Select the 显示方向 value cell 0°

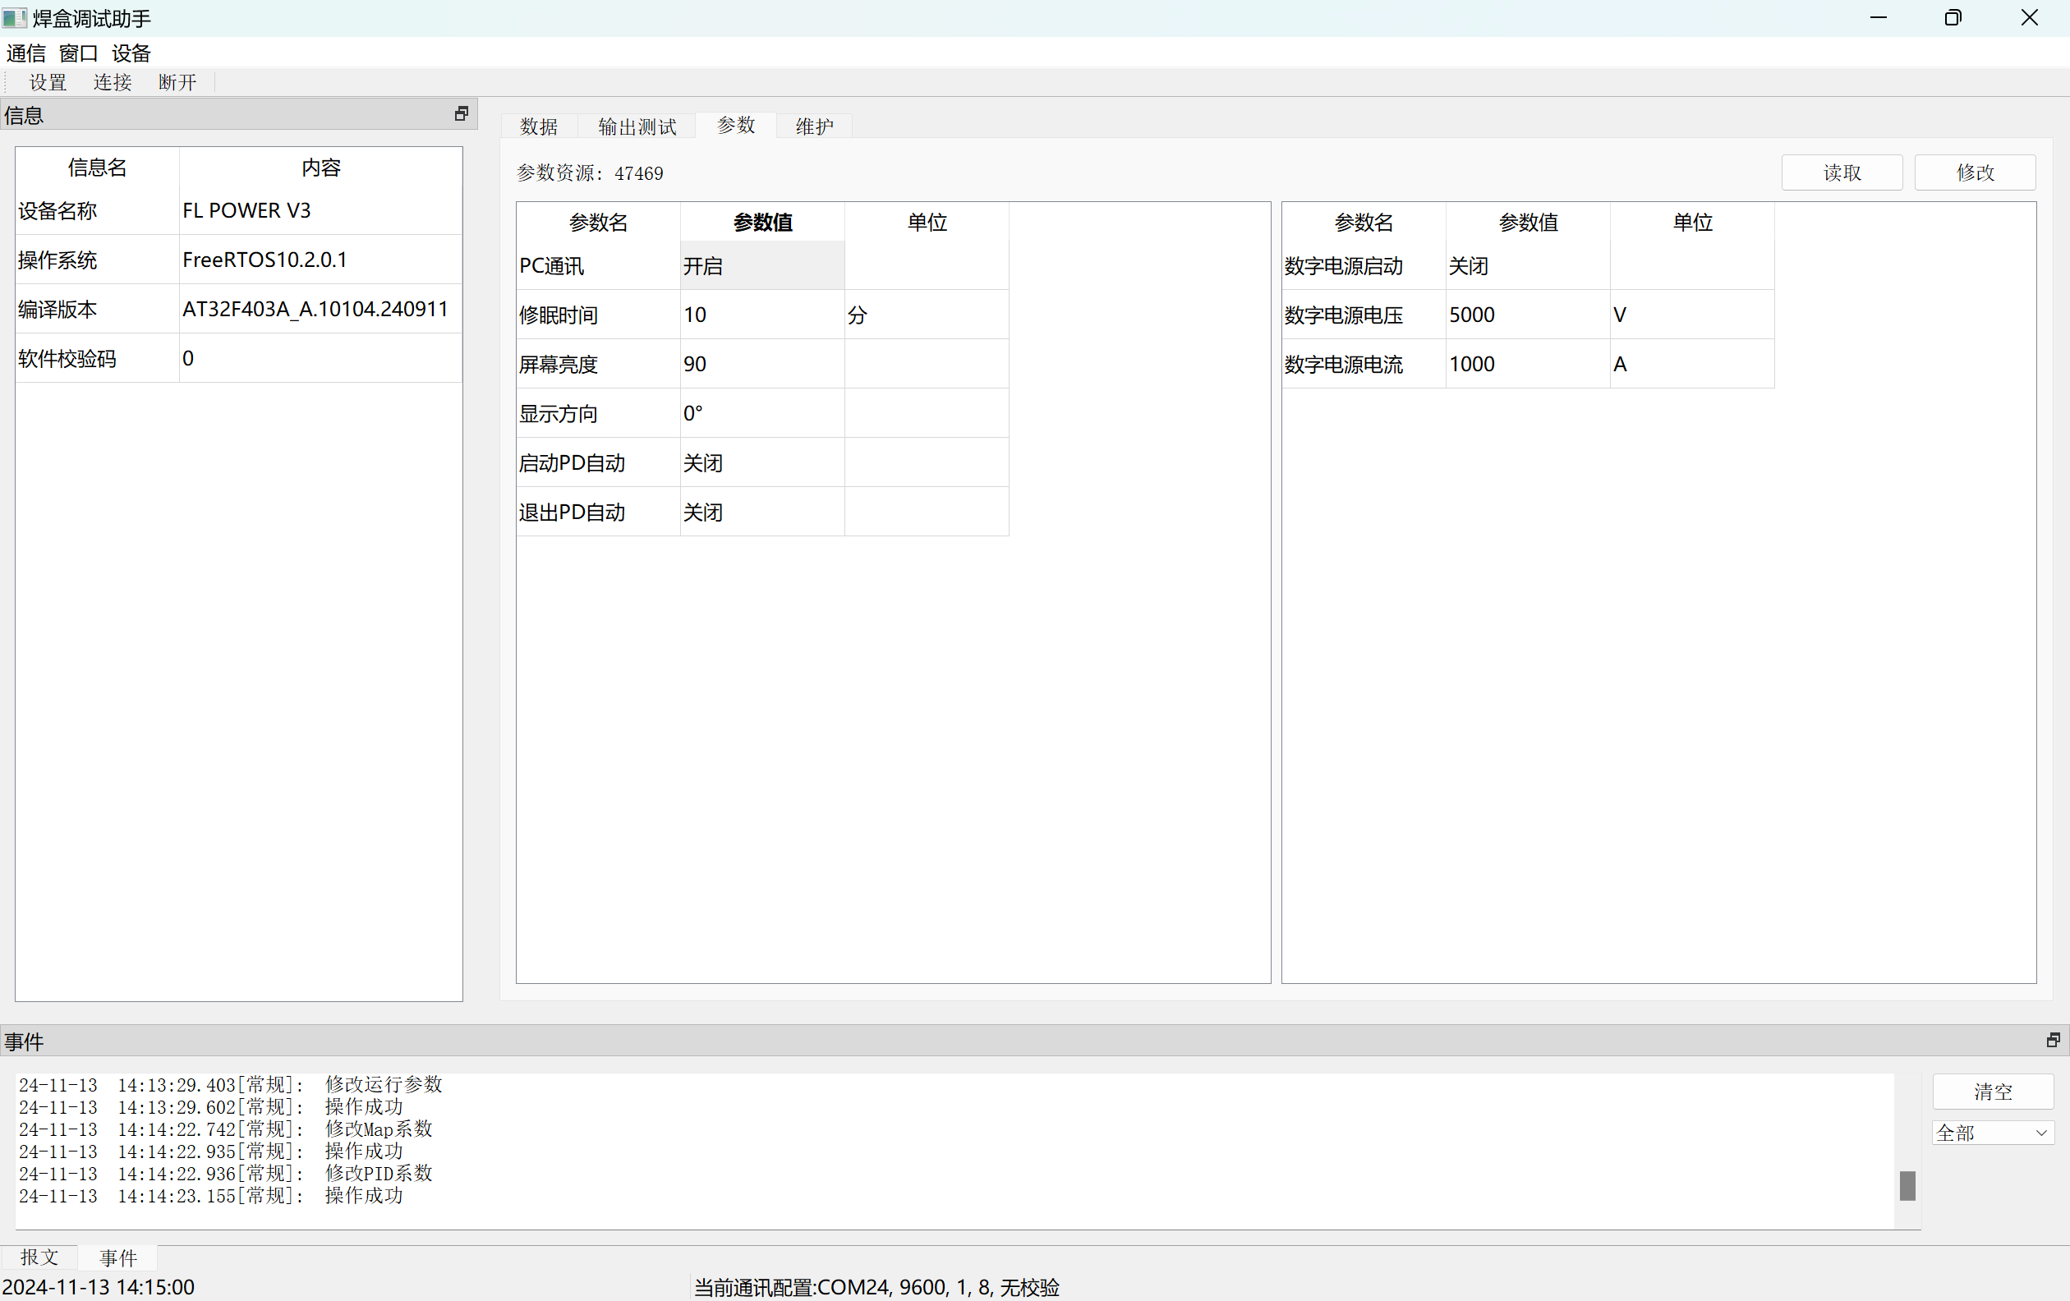[x=762, y=413]
